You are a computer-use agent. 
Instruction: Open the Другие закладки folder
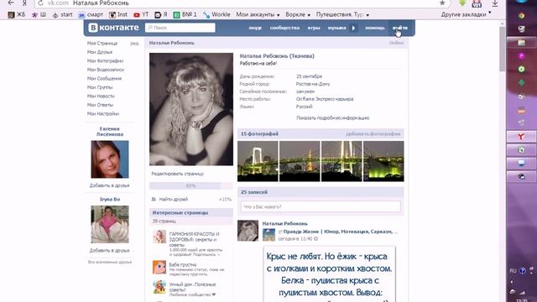[x=466, y=15]
